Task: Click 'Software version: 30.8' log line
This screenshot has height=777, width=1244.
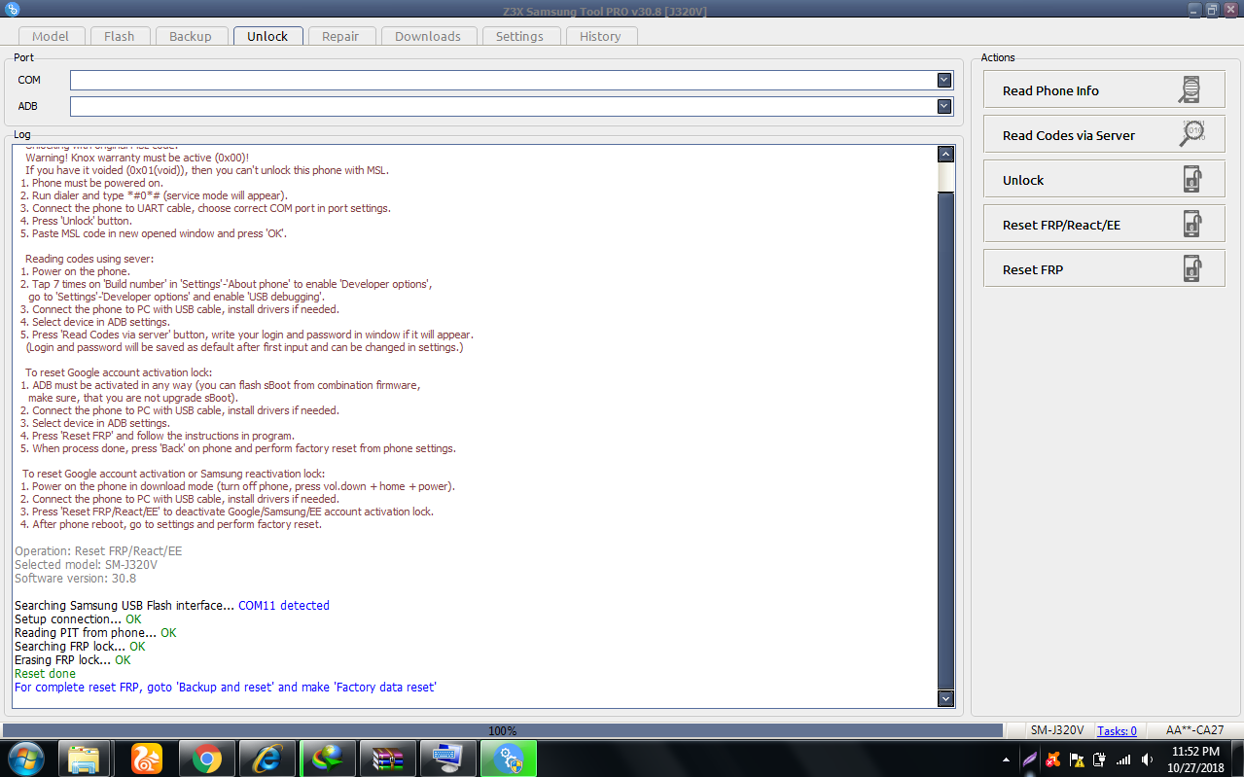Action: point(76,579)
